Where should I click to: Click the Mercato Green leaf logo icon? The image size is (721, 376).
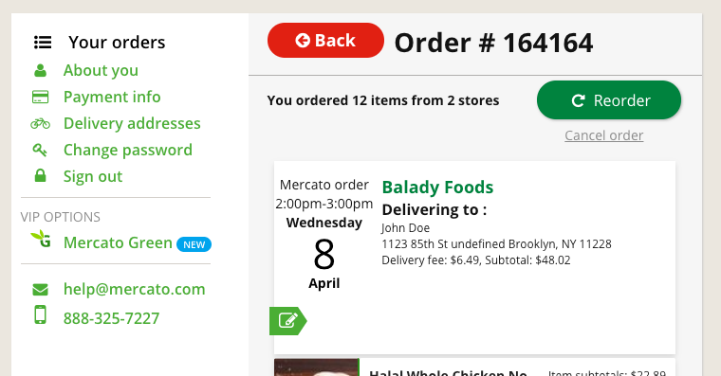pos(41,240)
